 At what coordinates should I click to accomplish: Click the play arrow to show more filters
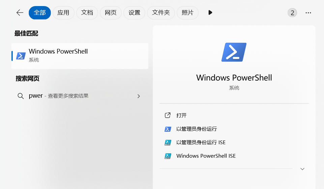pyautogui.click(x=210, y=13)
